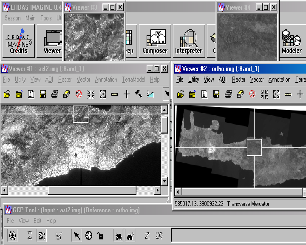Open Raster menu in Viewer #2

tap(238, 80)
